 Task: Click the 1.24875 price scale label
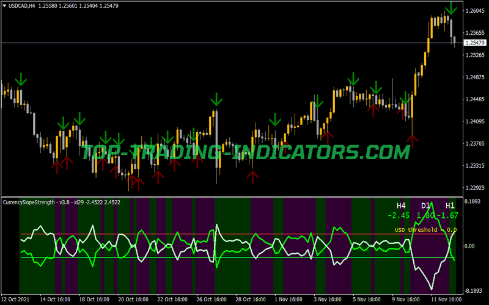(475, 77)
